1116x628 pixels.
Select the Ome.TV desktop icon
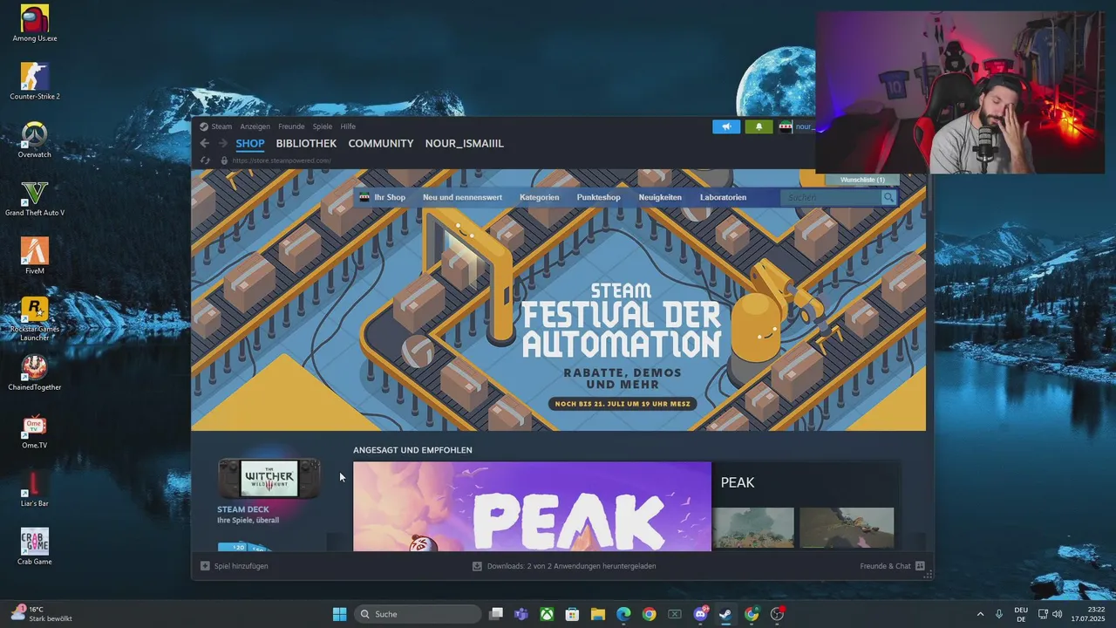(35, 431)
